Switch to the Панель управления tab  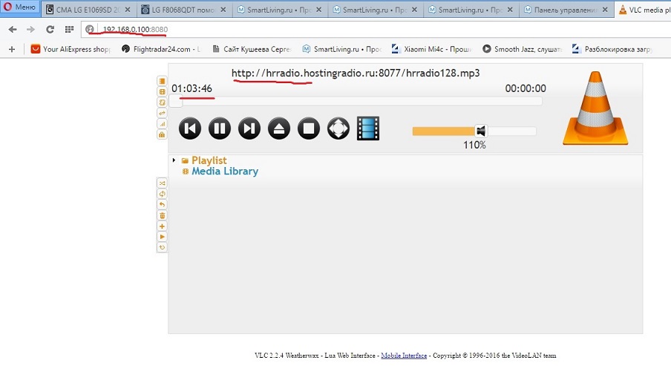[x=566, y=10]
